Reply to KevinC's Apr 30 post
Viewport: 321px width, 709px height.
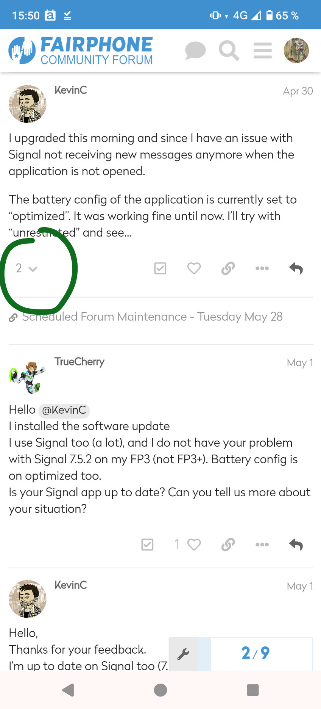coord(296,268)
